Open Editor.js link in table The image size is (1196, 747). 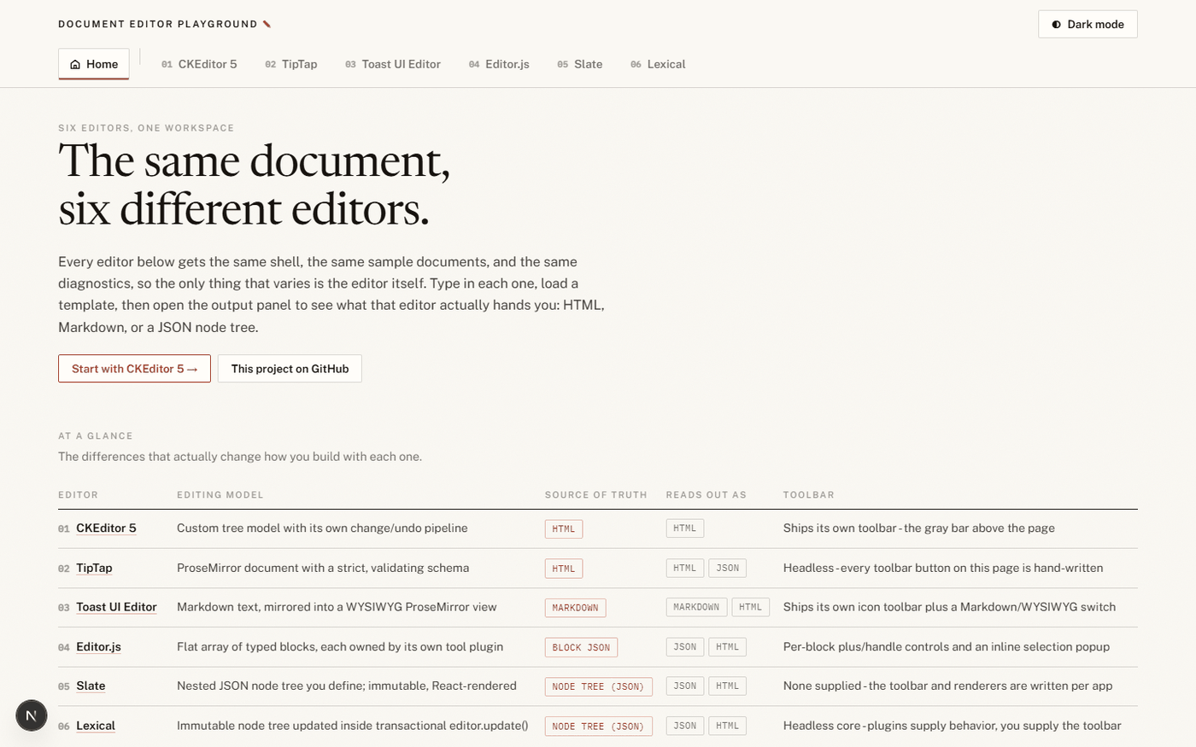[x=98, y=647]
